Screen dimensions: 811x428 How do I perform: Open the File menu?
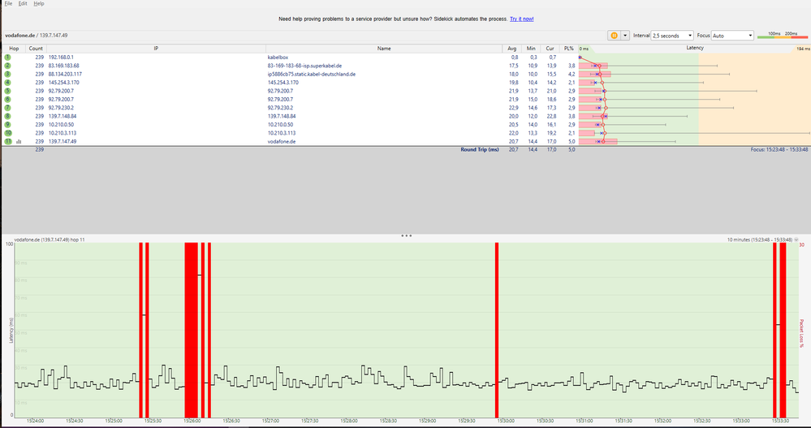(8, 3)
